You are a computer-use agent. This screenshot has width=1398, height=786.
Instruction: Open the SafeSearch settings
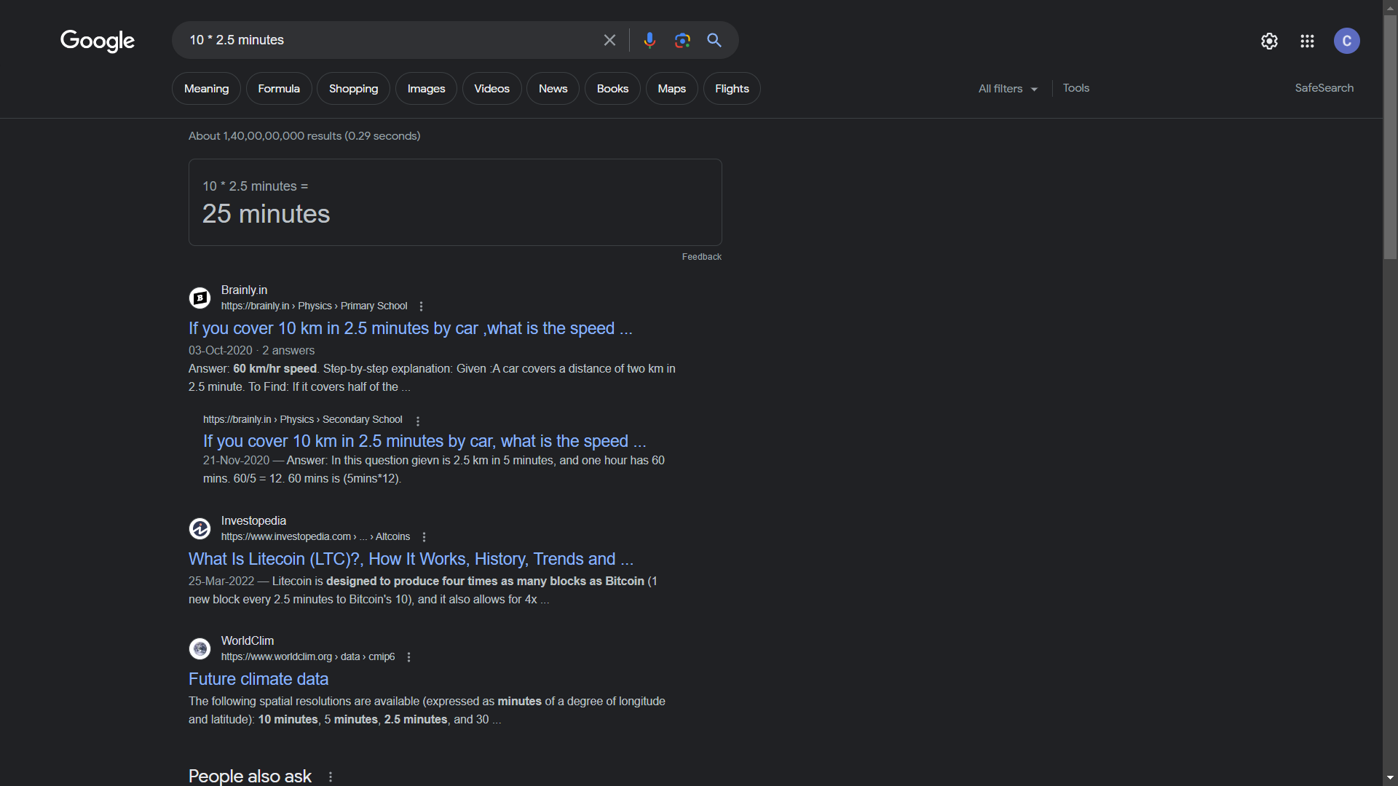pos(1324,88)
